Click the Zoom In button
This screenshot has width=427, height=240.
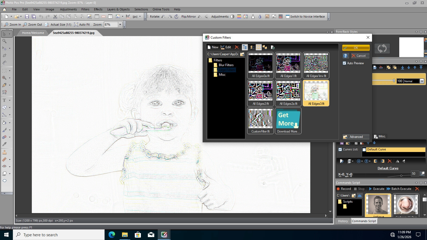click(x=13, y=25)
